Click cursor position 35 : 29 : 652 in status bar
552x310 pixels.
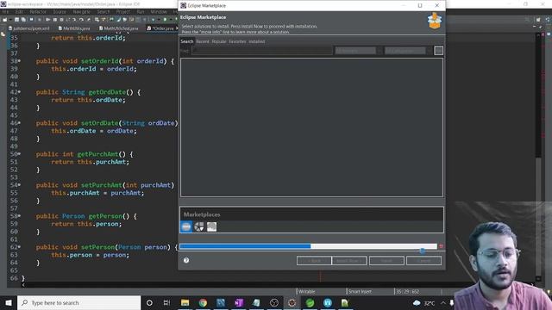tap(407, 292)
